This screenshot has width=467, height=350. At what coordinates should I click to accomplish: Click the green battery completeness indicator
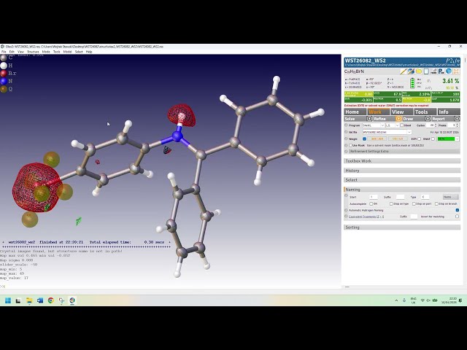point(412,83)
